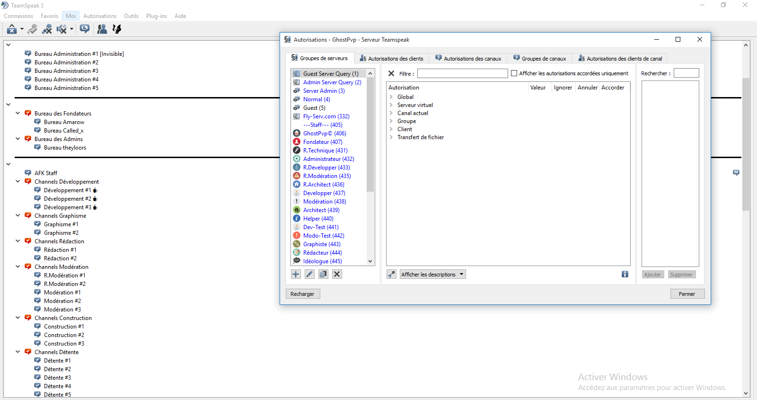Switch to Autorisations des canaux tab
757x400 pixels.
pos(468,59)
